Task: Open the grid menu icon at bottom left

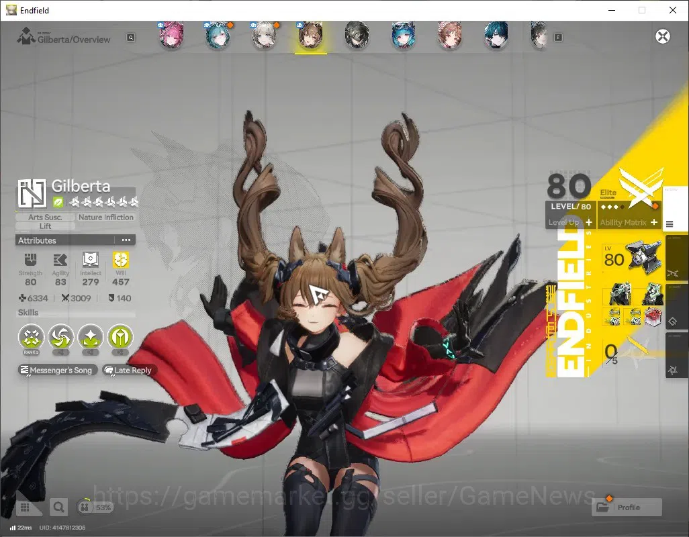Action: point(25,508)
